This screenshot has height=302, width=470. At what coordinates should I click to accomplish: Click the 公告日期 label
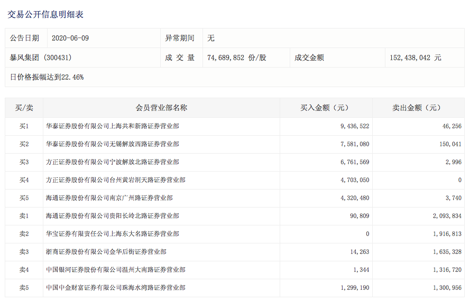24,38
